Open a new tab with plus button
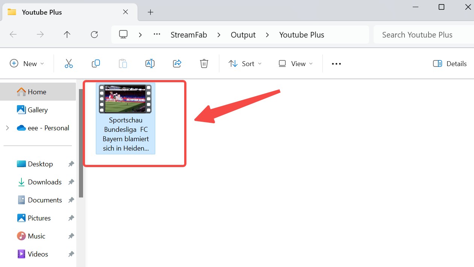474x267 pixels. [150, 12]
